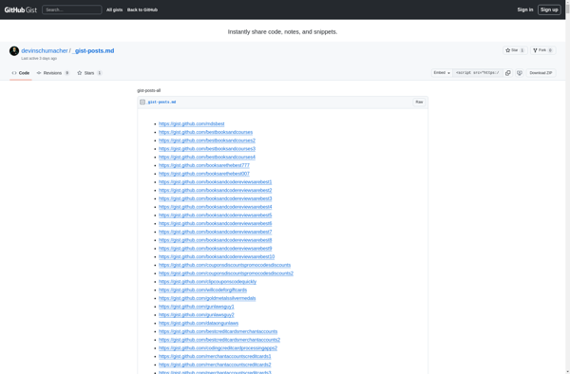
Task: Click Download ZIP button
Action: point(541,73)
